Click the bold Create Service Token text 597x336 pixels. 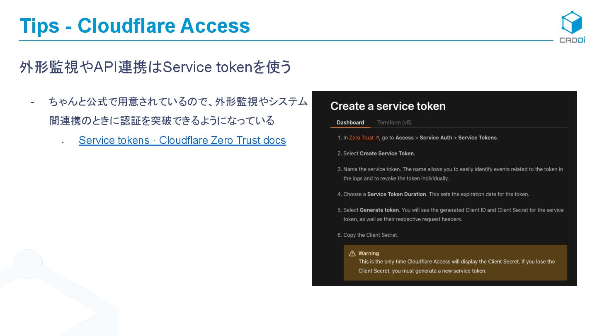click(x=387, y=153)
